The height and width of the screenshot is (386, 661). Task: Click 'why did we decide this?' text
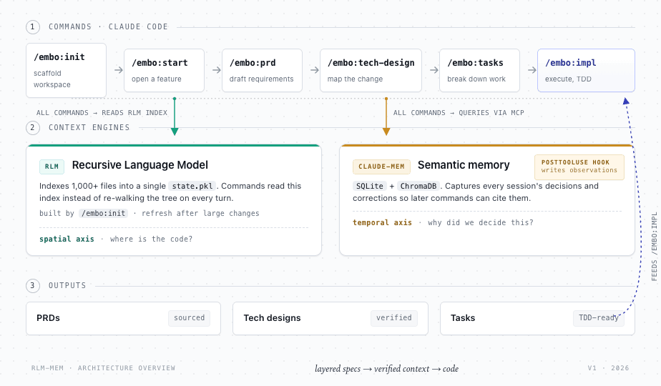click(x=481, y=222)
